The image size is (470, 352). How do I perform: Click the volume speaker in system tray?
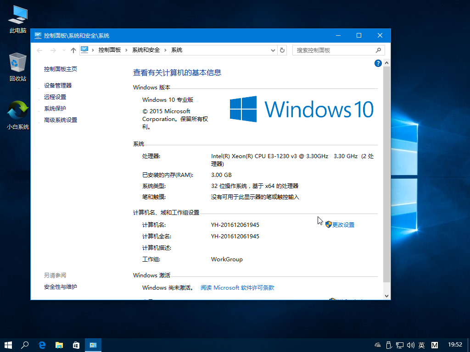click(x=410, y=345)
